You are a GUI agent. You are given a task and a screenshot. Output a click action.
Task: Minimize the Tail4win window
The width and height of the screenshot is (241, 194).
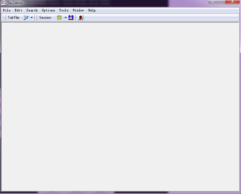click(x=213, y=2)
